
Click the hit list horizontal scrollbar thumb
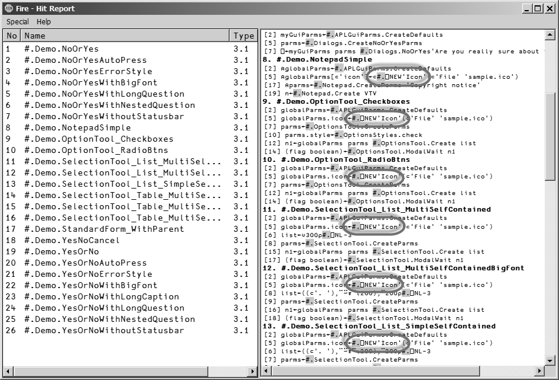click(110, 372)
